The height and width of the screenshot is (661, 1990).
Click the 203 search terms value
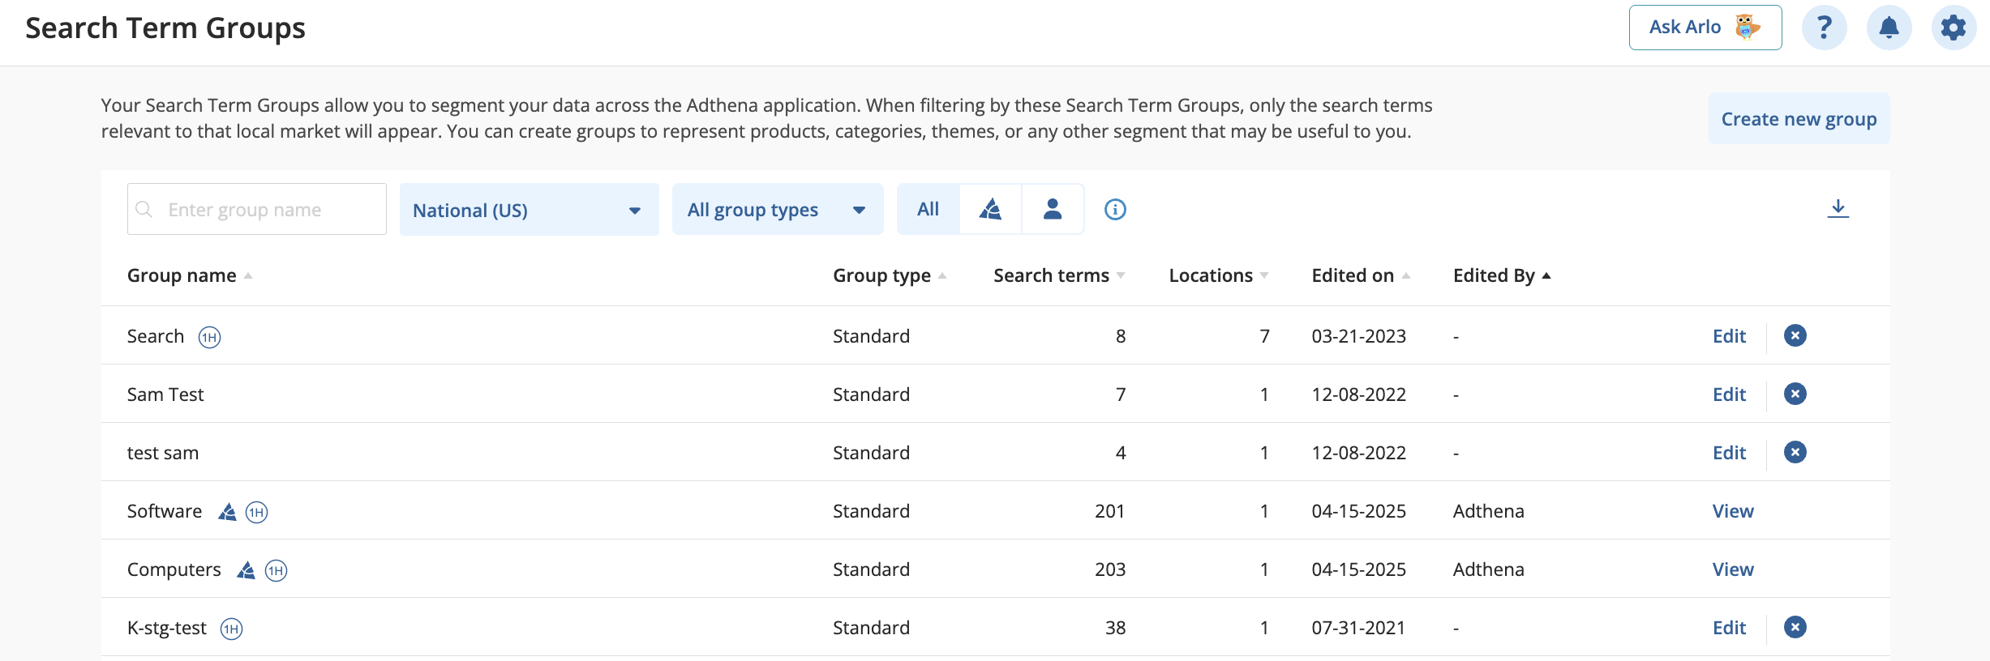1109,569
